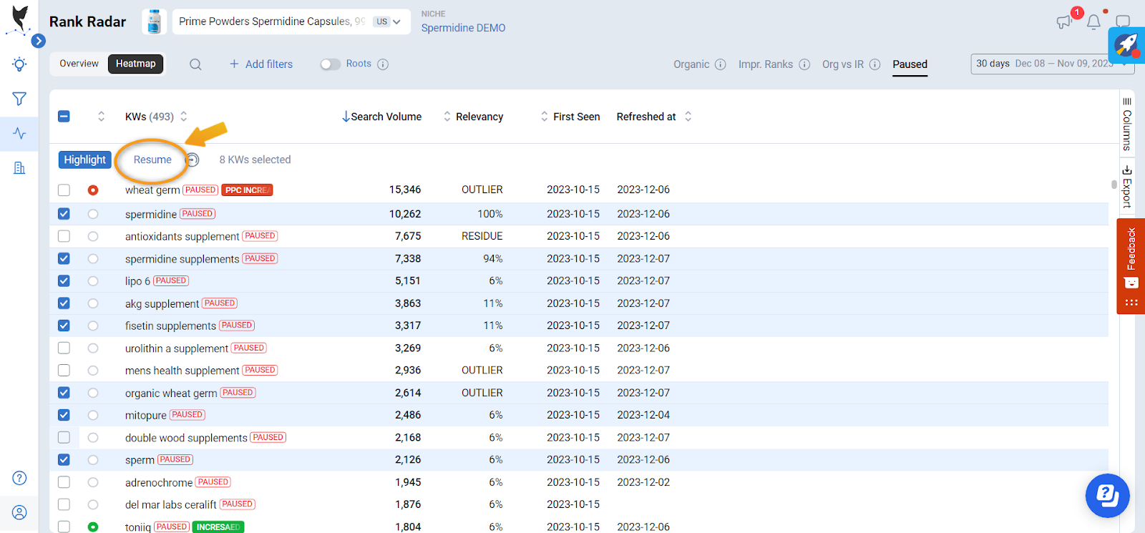This screenshot has height=533, width=1145.
Task: Uncheck the lipo 6 row checkbox
Action: [x=64, y=281]
